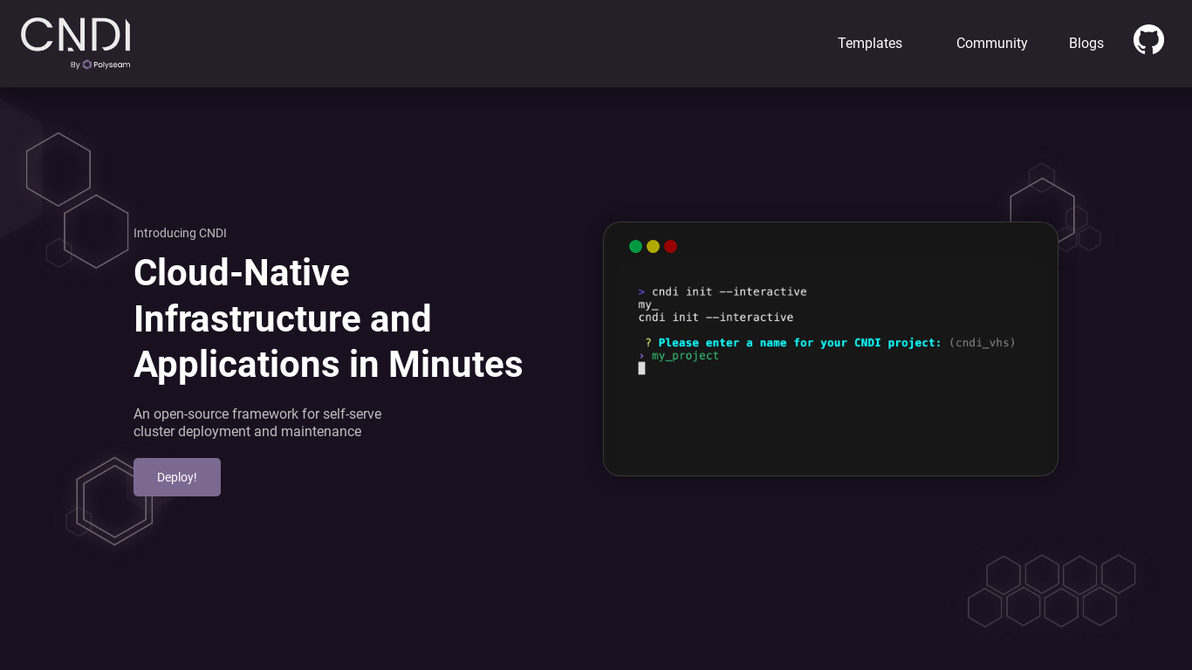Screen dimensions: 1192x670
Task: Click the 'Cloud-Native Infrastructure and Applications in Minutes' heading
Action: pyautogui.click(x=328, y=318)
